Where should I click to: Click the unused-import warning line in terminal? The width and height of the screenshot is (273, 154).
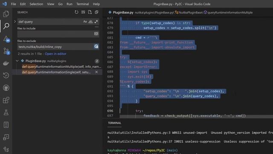coord(190,133)
